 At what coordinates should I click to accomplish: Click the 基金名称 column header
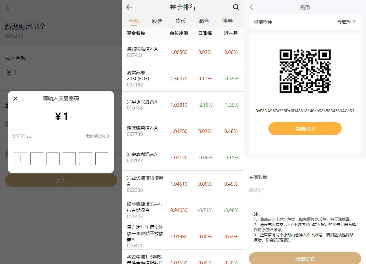(136, 33)
